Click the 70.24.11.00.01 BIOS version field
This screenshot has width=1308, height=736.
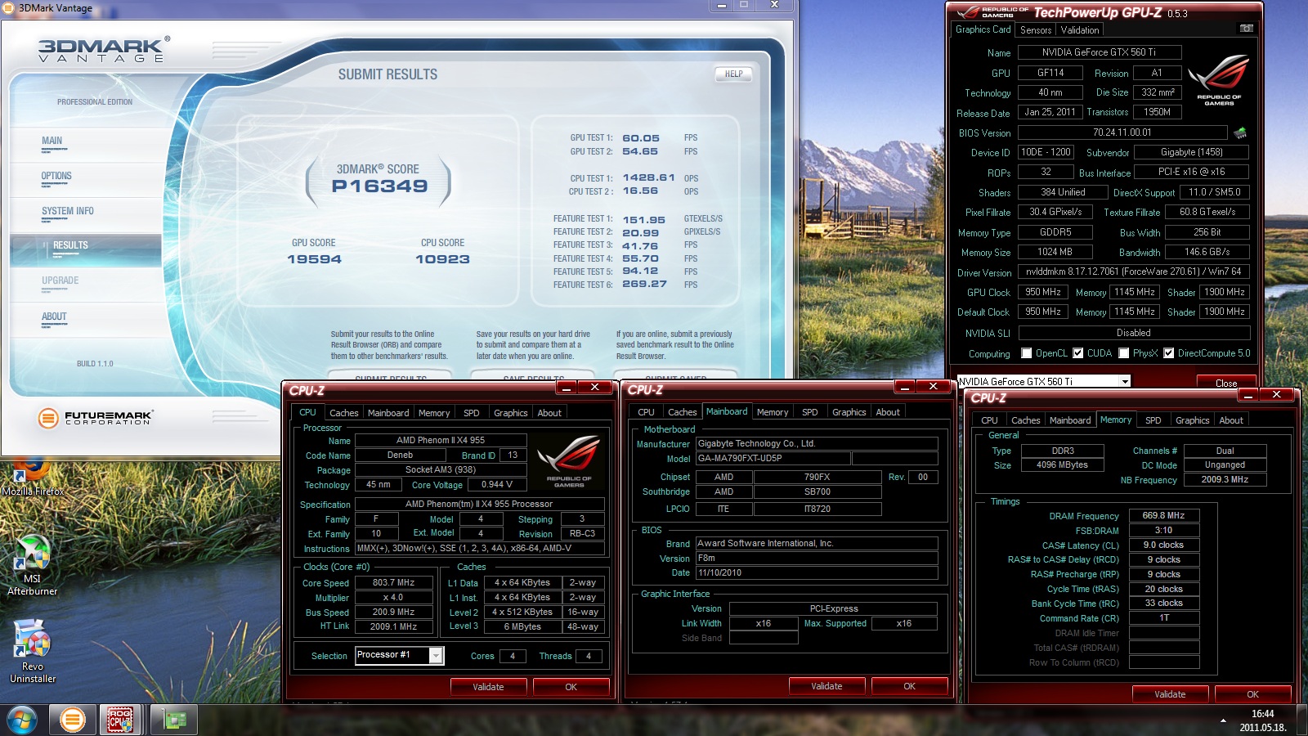(1122, 132)
